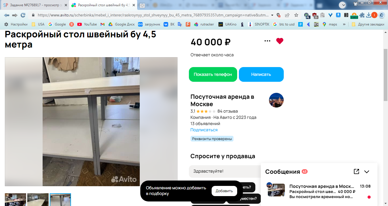Open the YouTube bookmark
This screenshot has height=206, width=388.
coord(87,24)
